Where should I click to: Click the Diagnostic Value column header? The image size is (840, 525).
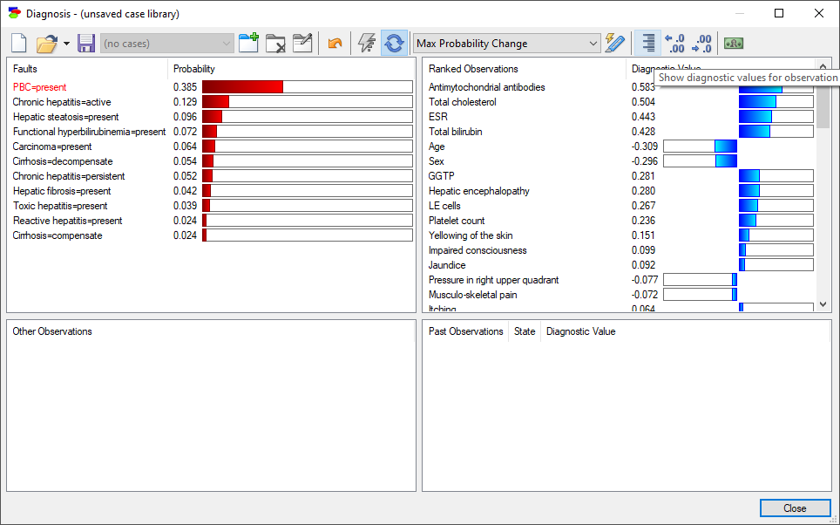579,331
